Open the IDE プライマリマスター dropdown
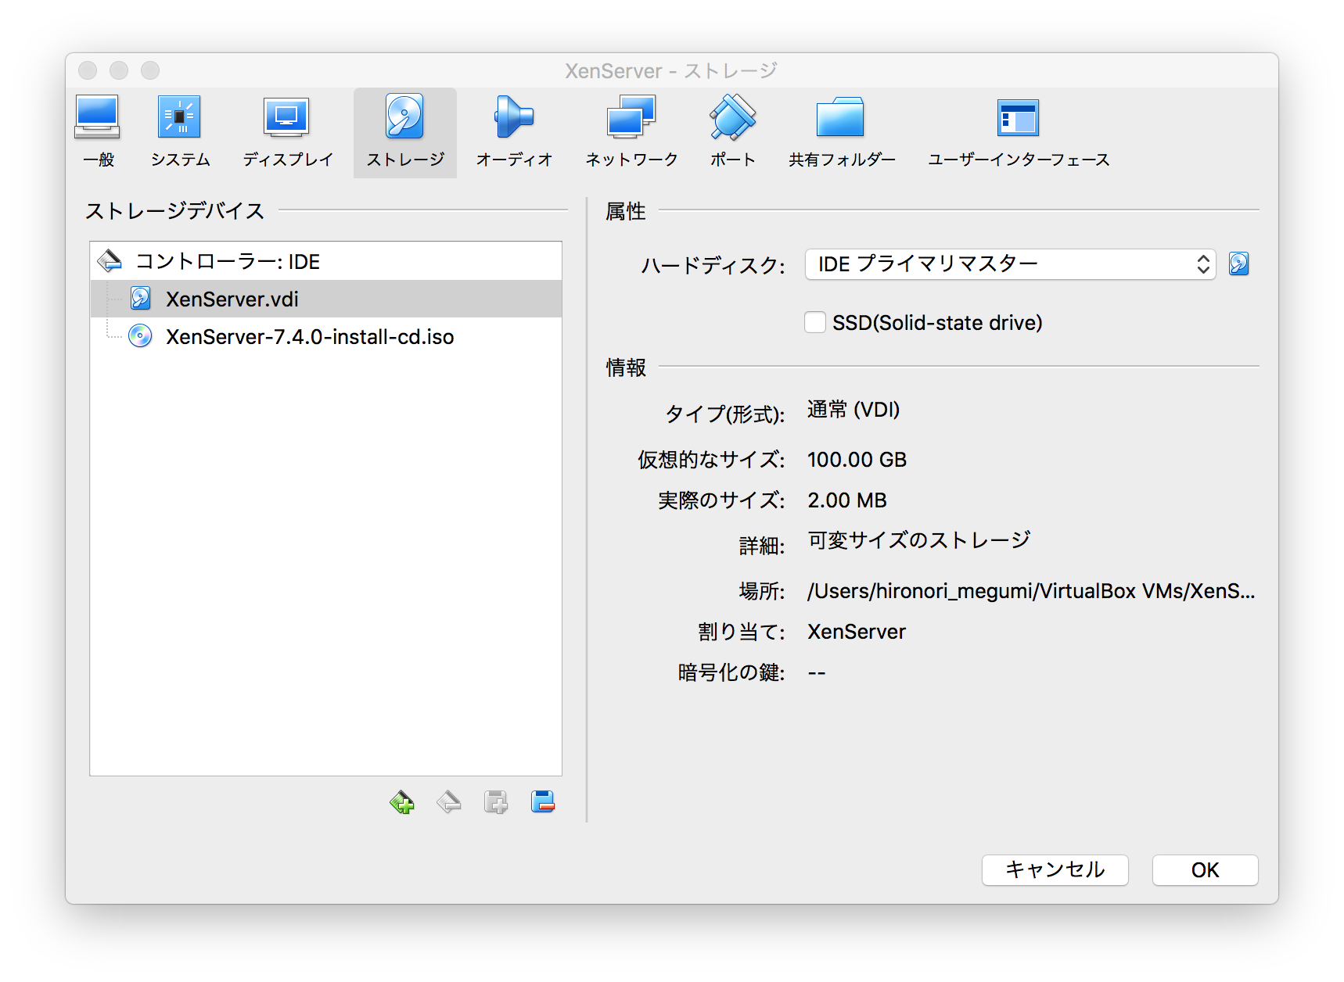 pos(1010,264)
